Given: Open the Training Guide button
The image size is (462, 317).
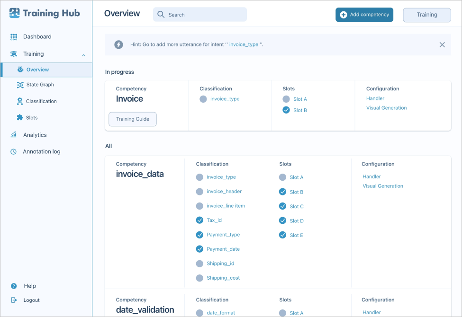Looking at the screenshot, I should pos(133,119).
